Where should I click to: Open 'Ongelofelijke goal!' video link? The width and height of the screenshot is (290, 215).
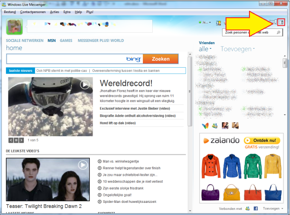(117, 195)
